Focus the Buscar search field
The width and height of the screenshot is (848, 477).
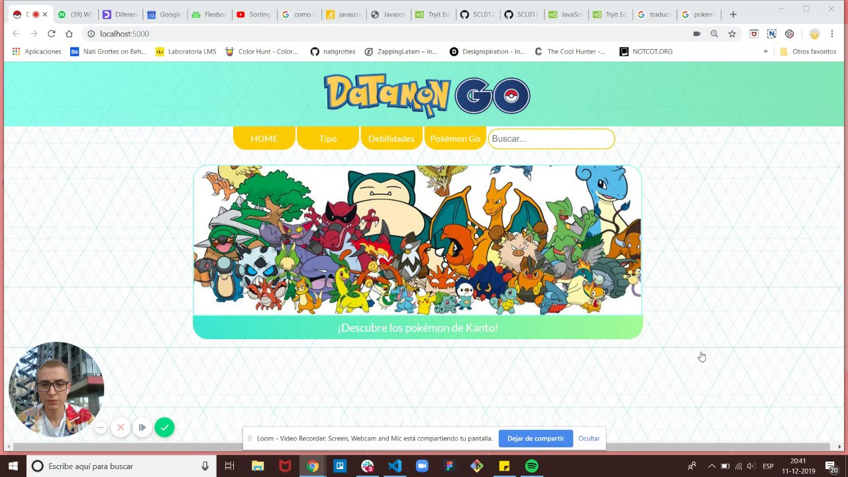pos(551,138)
